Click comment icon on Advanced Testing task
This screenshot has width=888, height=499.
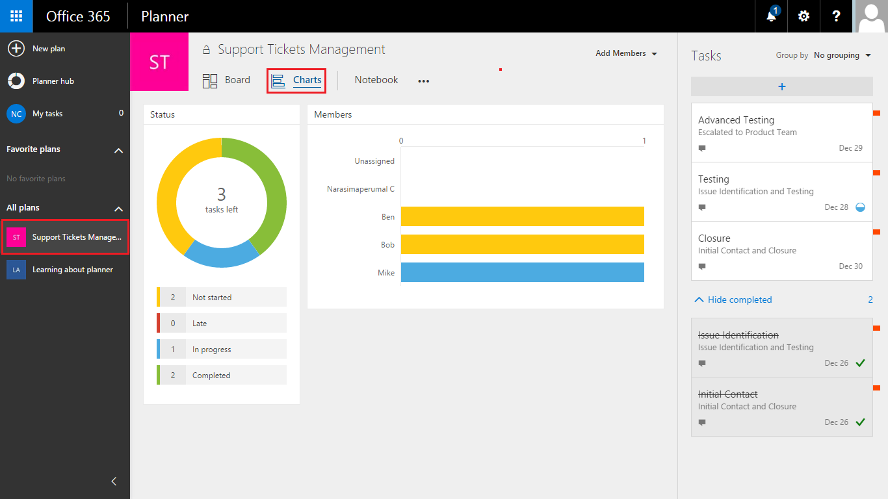pyautogui.click(x=702, y=148)
